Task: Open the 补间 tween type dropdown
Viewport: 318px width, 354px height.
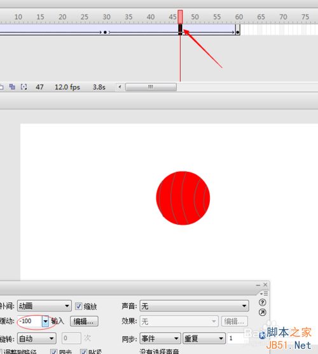Action: coord(45,306)
